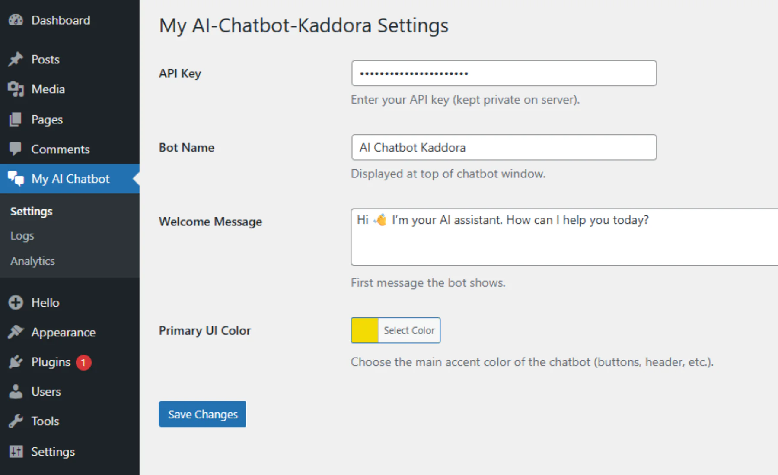This screenshot has width=778, height=475.
Task: Go to the Analytics submenu page
Action: coord(33,261)
